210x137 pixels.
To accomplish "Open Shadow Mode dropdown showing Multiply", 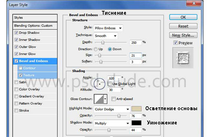I will click(112, 123).
